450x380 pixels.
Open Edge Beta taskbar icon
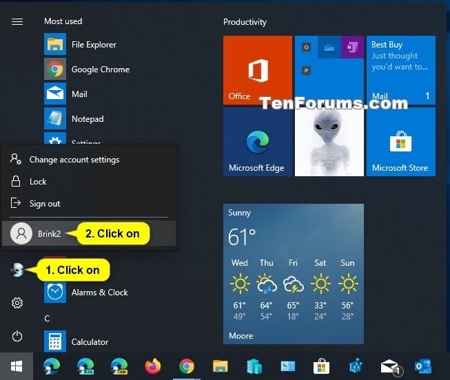[85, 366]
